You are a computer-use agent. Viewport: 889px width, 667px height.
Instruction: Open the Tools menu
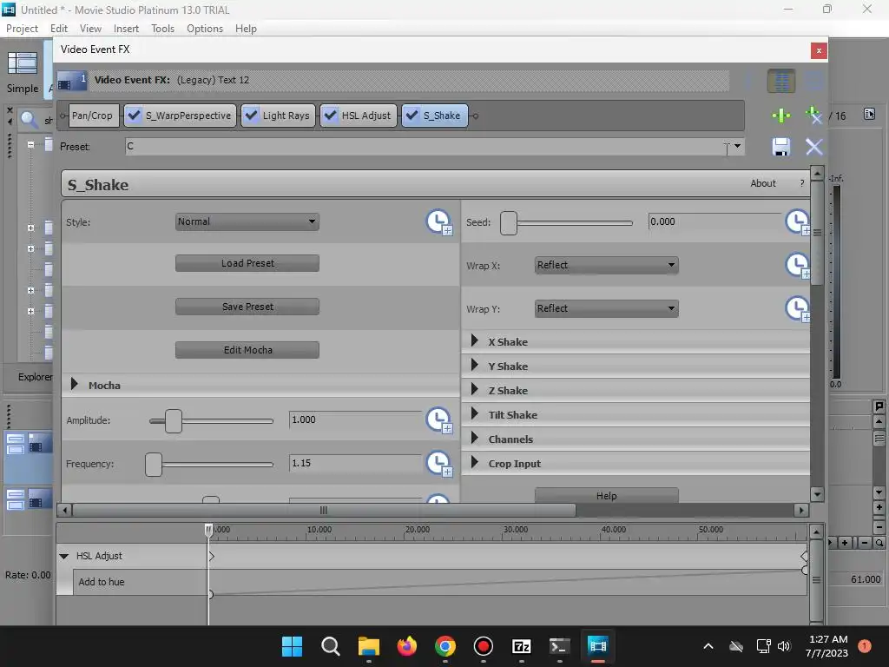pos(162,29)
